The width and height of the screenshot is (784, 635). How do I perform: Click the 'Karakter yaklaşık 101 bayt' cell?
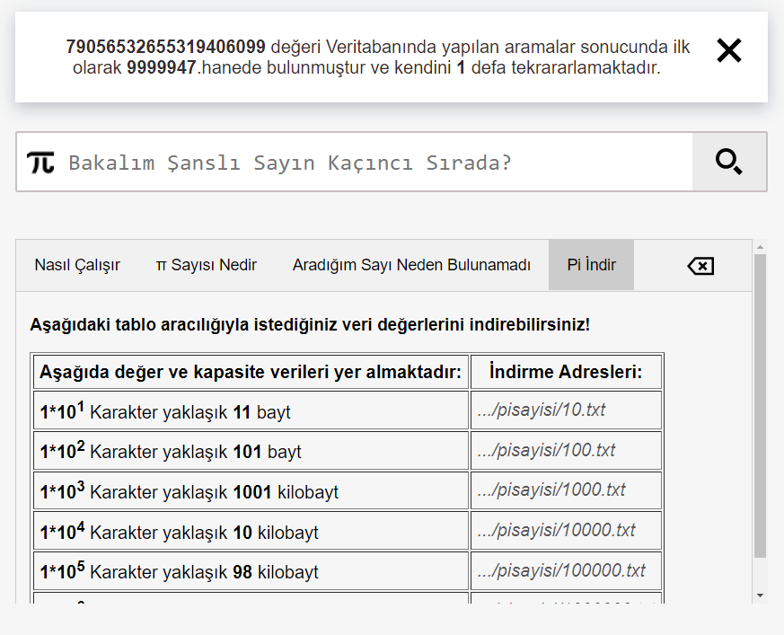click(x=251, y=451)
